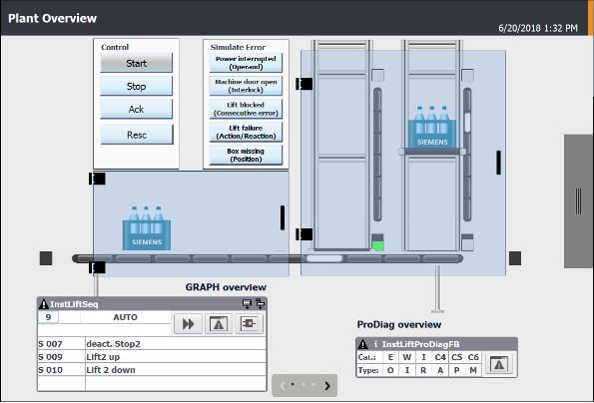
Task: Click category cell C5 in ProDiag overview
Action: (x=457, y=357)
